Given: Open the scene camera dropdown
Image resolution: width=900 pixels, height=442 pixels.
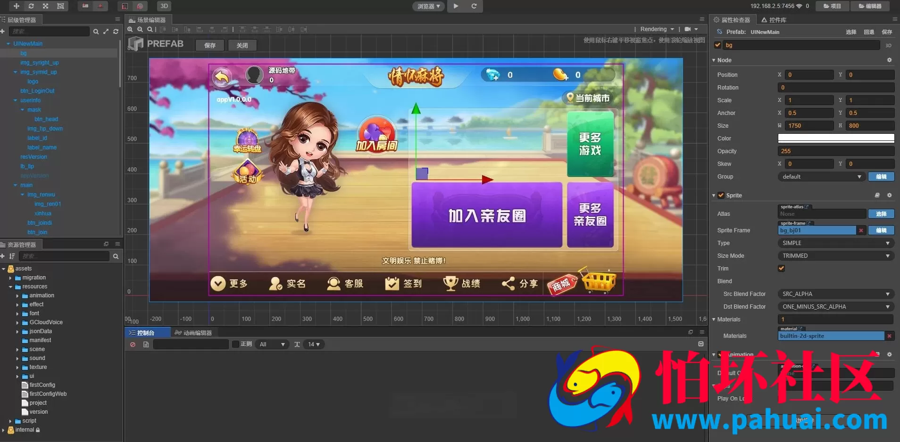Looking at the screenshot, I should pyautogui.click(x=692, y=29).
